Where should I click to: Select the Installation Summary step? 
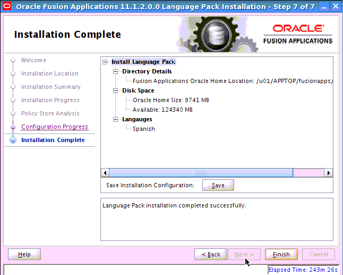(x=51, y=87)
